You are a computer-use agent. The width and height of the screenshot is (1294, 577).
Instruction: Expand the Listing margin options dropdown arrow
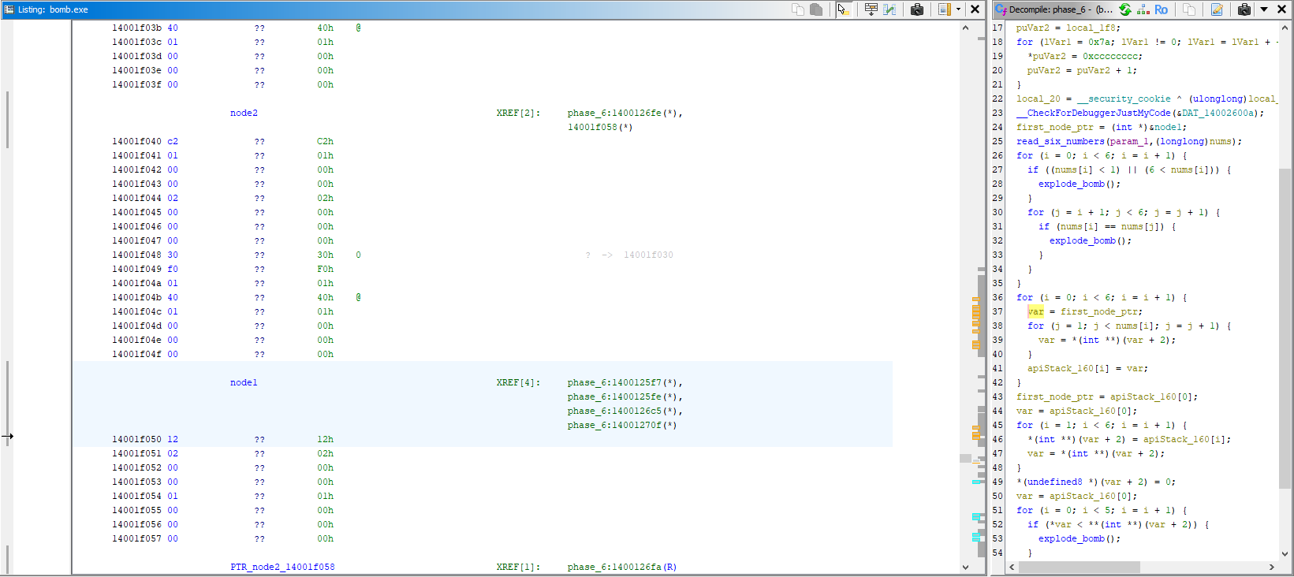click(958, 9)
